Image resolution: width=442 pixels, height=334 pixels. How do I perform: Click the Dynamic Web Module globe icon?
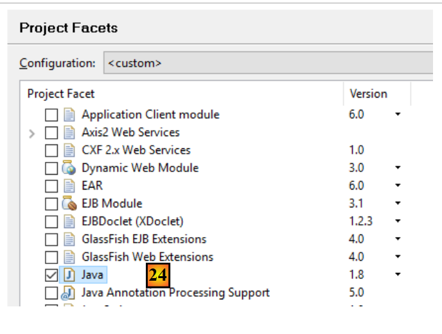point(69,168)
